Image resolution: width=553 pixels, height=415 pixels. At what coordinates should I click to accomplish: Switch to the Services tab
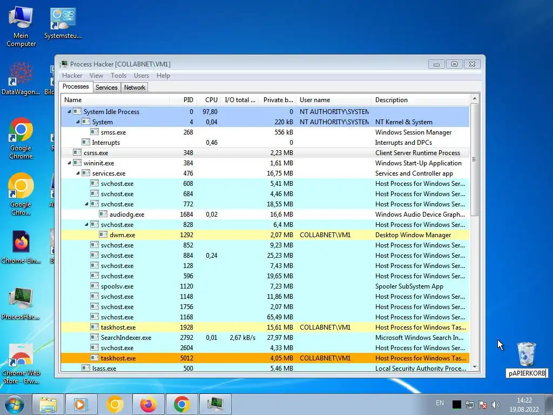(106, 88)
